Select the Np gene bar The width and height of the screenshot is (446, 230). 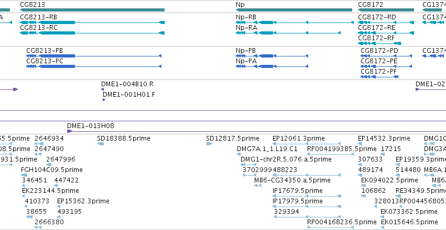tap(294, 10)
